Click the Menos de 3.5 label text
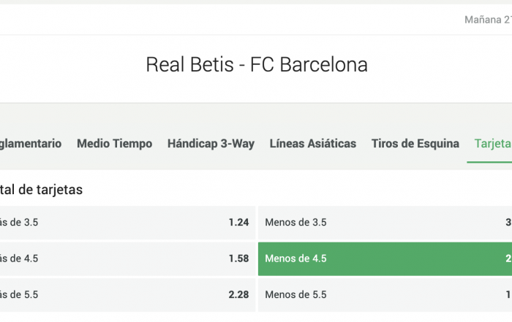Viewport: 512px width, 322px height. [x=295, y=223]
